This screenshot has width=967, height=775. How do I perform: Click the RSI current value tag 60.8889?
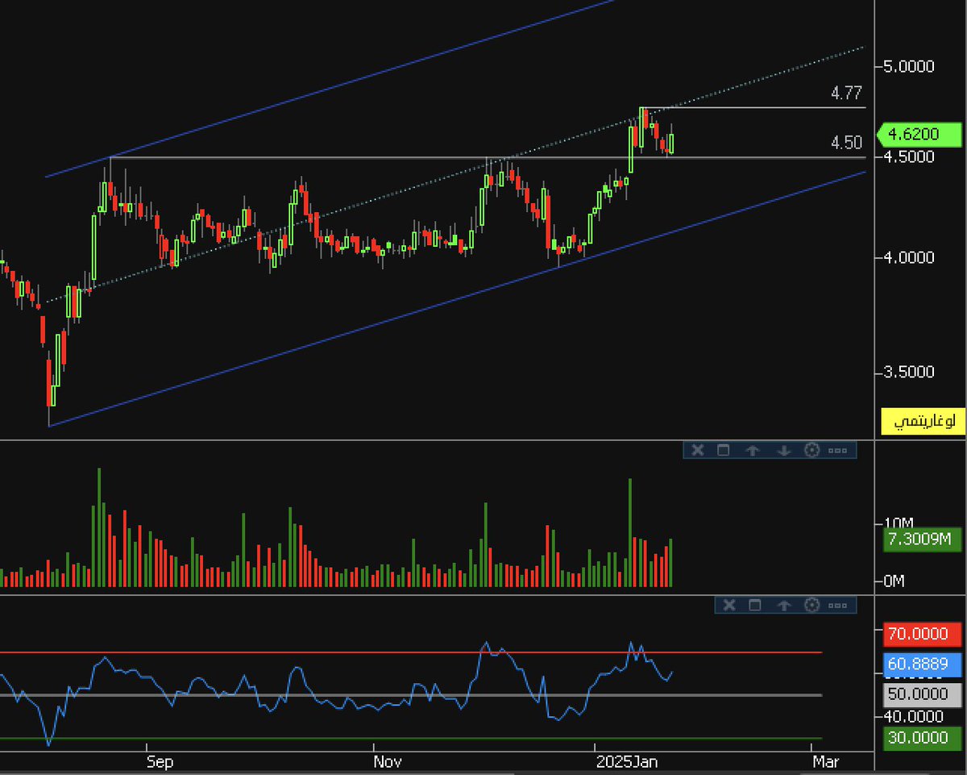pos(923,665)
